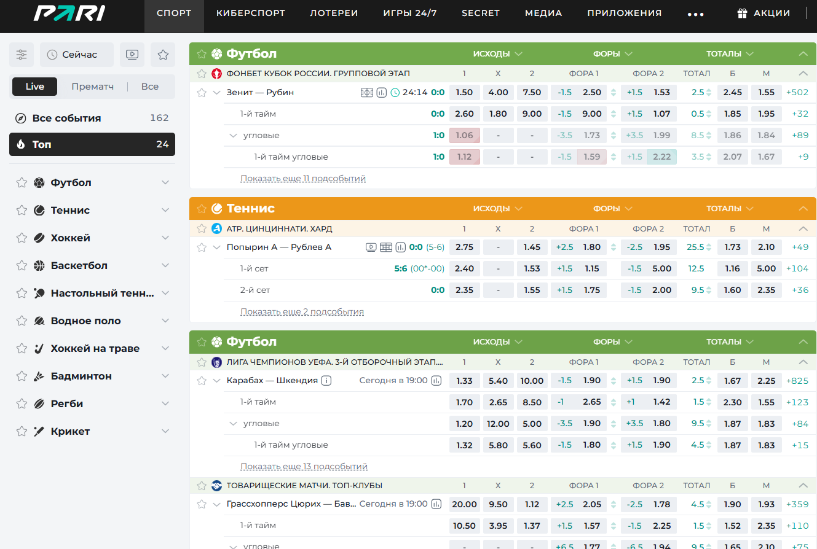
Task: Open the live video broadcasts filter icon
Action: coord(132,55)
